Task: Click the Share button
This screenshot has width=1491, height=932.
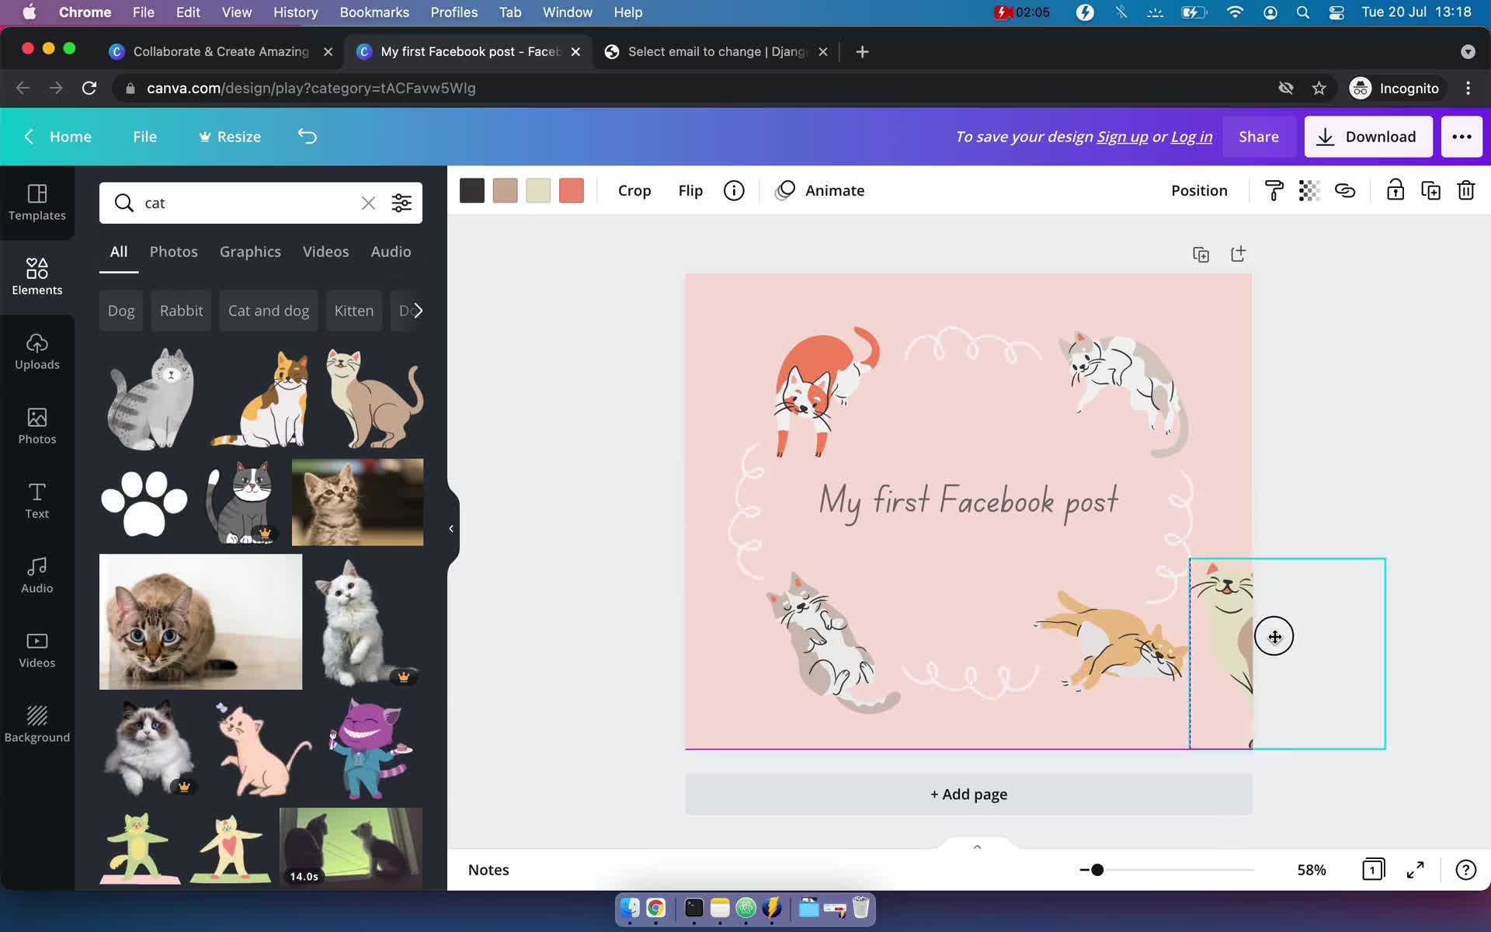Action: point(1259,137)
